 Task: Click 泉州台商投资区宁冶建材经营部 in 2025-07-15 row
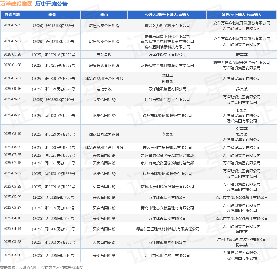(167, 163)
